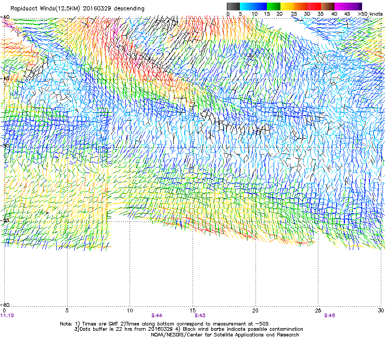The image size is (385, 338).
Task: Click the legend label '25'
Action: [x=294, y=14]
